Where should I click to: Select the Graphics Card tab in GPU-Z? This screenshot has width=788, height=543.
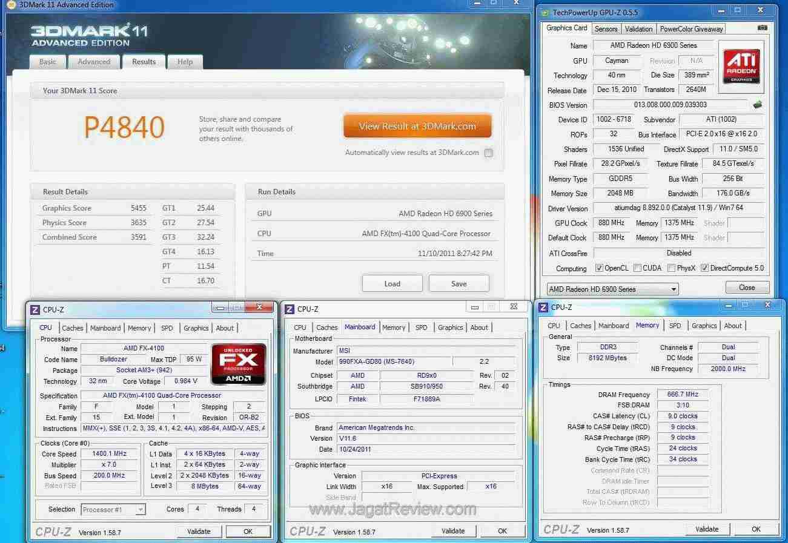566,28
